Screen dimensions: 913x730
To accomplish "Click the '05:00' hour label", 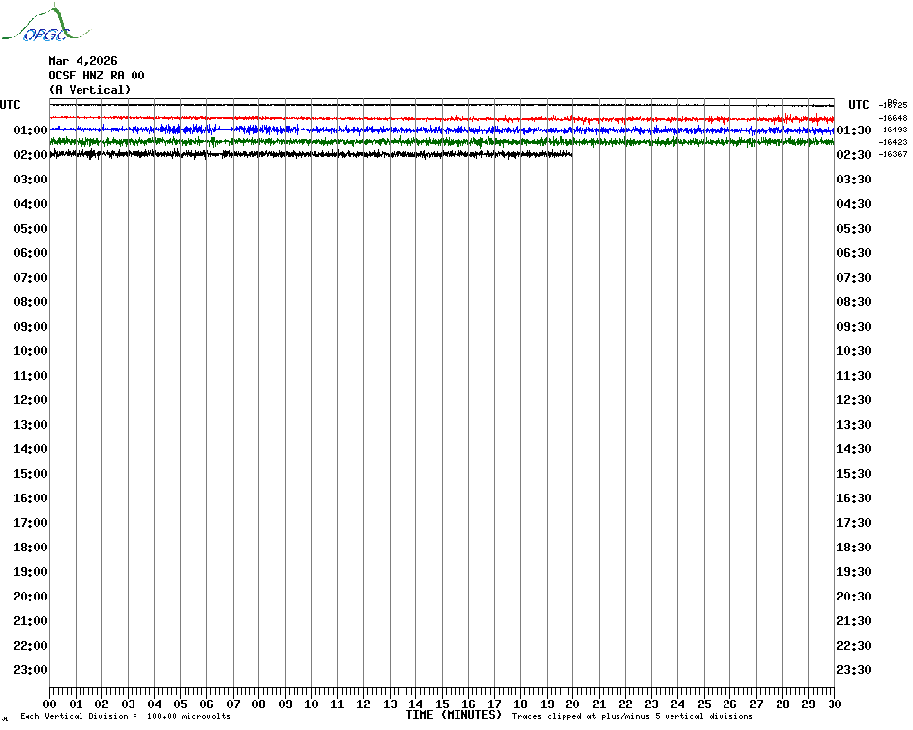I will 30,229.
